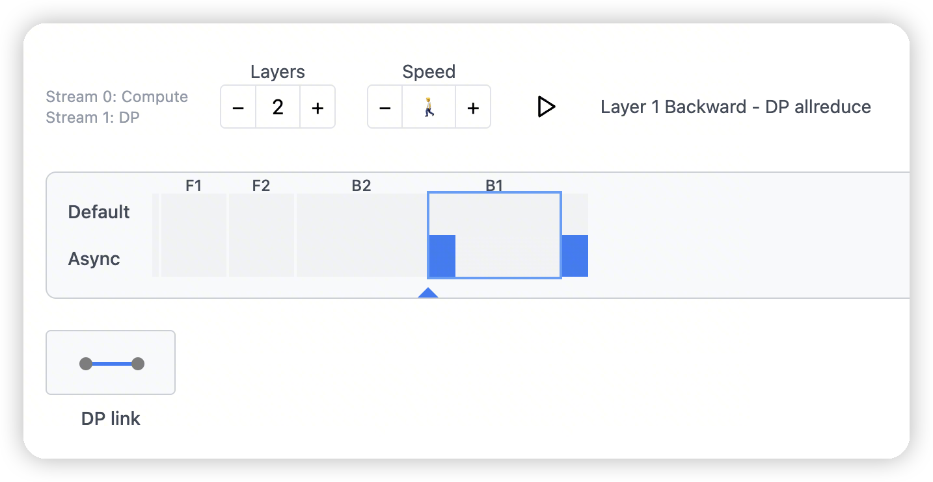Image resolution: width=933 pixels, height=482 pixels.
Task: Click the Stream 1: DP legend text
Action: [x=93, y=118]
